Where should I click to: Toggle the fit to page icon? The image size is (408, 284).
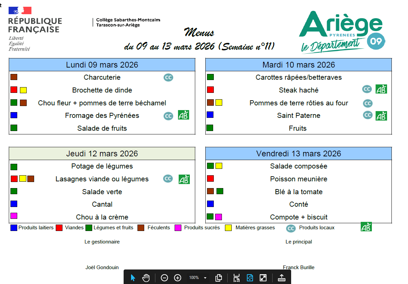[250, 278]
